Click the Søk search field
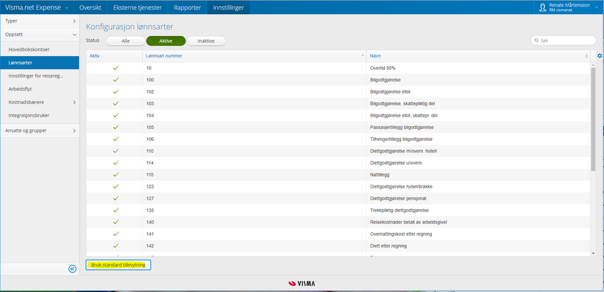 coord(563,40)
